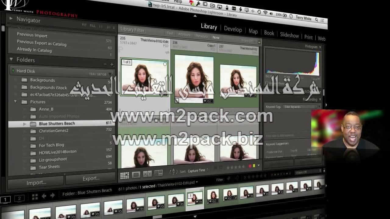The width and height of the screenshot is (390, 219).
Task: Go back with filmstrip left arrow
Action: (44, 196)
